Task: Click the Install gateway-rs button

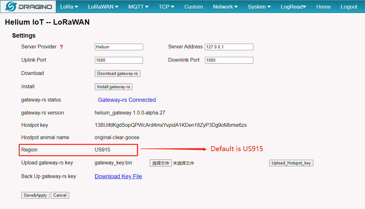Action: 114,87
